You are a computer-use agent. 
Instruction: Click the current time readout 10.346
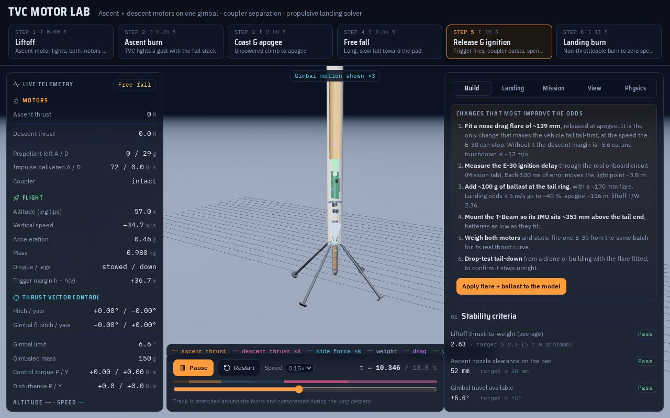click(388, 368)
